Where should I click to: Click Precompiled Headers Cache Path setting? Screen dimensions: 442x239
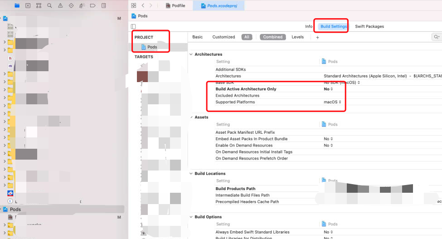pyautogui.click(x=247, y=202)
